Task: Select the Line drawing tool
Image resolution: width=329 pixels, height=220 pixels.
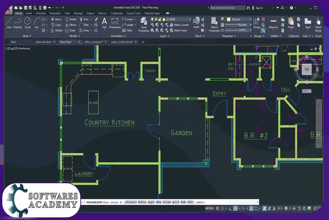Action: pos(9,23)
